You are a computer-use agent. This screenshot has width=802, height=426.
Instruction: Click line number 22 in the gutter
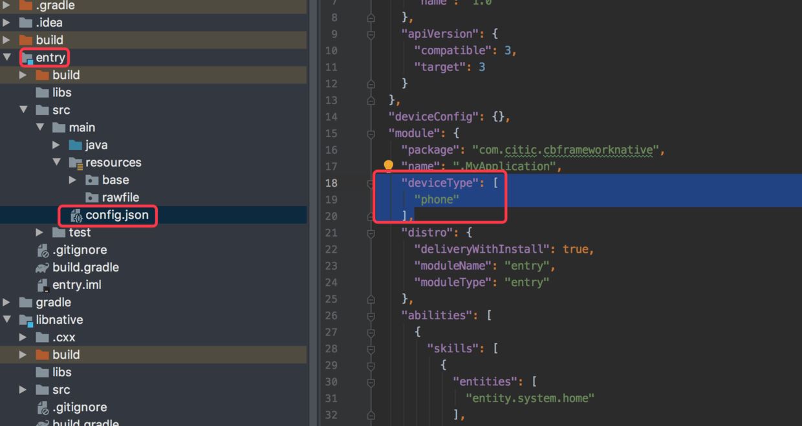tap(331, 249)
